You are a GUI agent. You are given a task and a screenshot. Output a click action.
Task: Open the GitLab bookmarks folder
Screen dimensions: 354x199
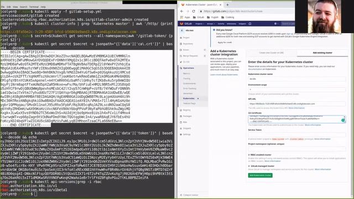[199, 17]
